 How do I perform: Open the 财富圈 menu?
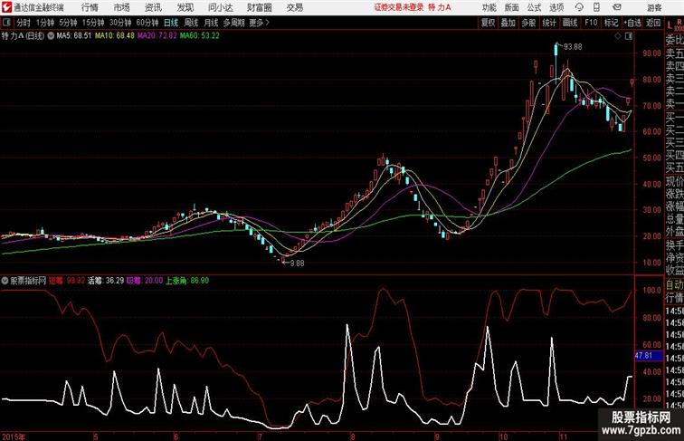point(259,7)
